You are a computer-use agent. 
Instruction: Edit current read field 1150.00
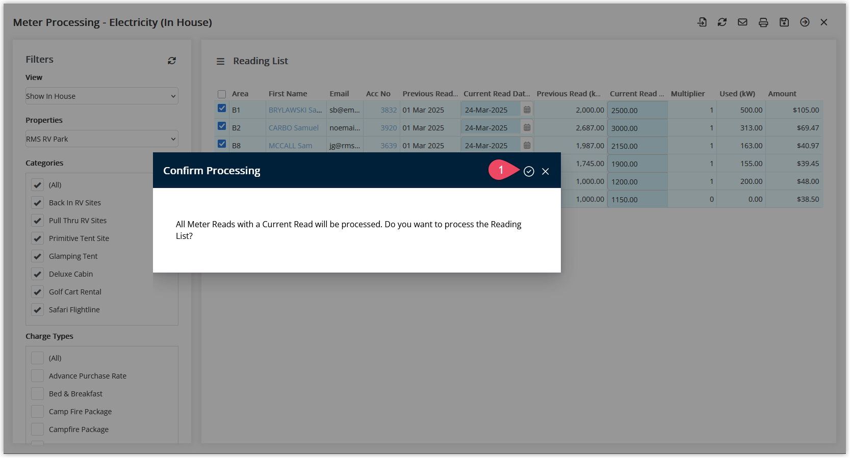coord(637,199)
